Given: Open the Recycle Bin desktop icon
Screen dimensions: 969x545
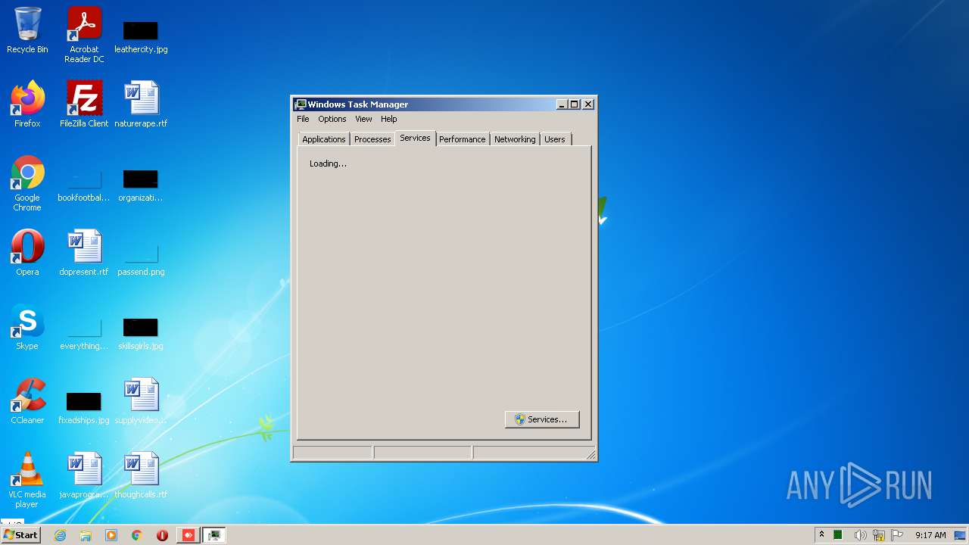Looking at the screenshot, I should point(27,30).
